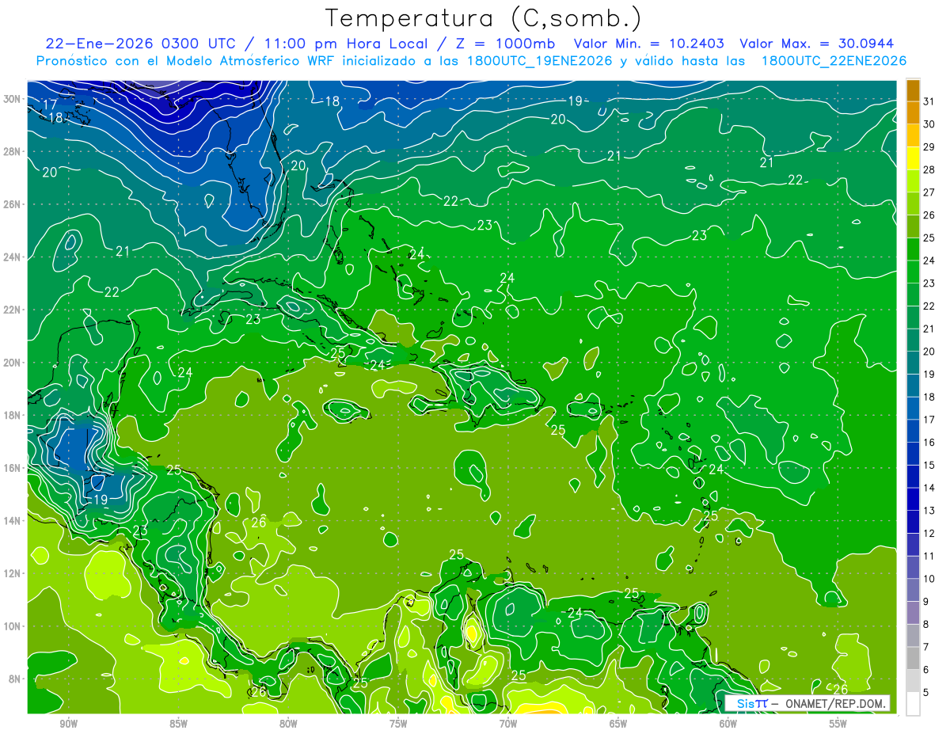This screenshot has width=950, height=734.
Task: Click the 90W longitude axis label
Action: pos(68,724)
